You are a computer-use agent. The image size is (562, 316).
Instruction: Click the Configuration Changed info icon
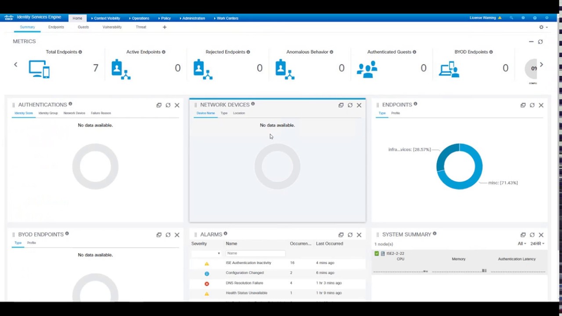point(207,273)
